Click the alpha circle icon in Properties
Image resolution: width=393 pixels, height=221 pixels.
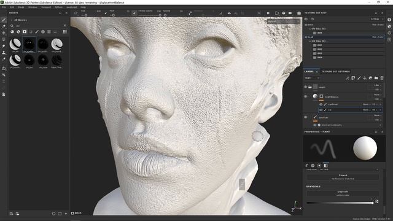tap(313, 165)
